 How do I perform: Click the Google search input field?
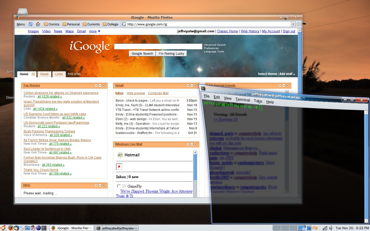point(158,46)
